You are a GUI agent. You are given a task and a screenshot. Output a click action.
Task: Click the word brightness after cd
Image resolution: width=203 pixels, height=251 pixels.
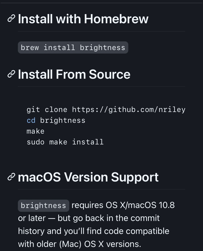(x=63, y=120)
